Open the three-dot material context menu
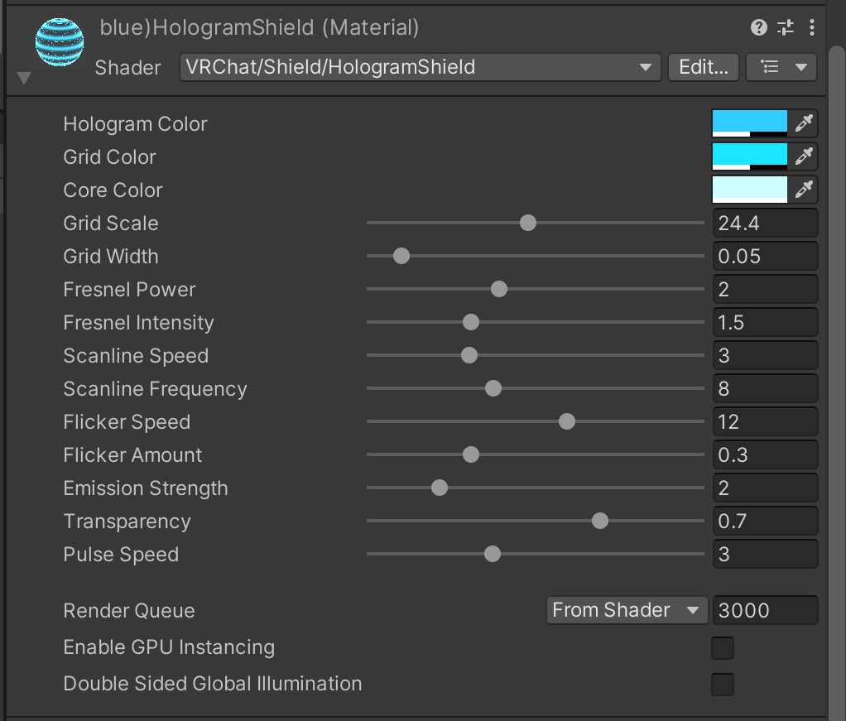Screen dimensions: 846x721 click(x=812, y=27)
